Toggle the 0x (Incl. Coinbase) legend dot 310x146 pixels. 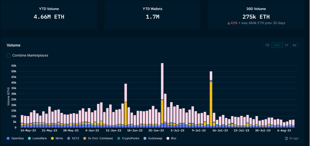coord(85,138)
